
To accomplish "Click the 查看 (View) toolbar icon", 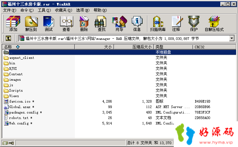I will (x=66, y=23).
